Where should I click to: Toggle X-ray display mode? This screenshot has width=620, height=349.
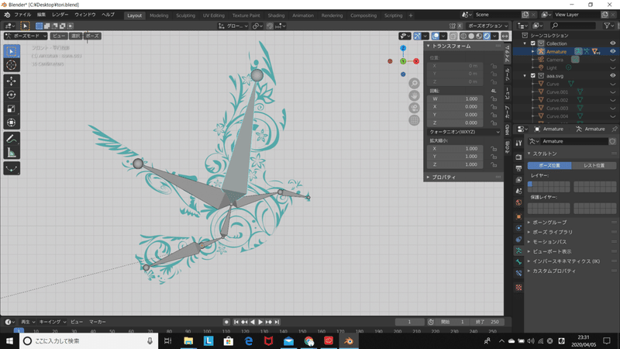pos(453,36)
